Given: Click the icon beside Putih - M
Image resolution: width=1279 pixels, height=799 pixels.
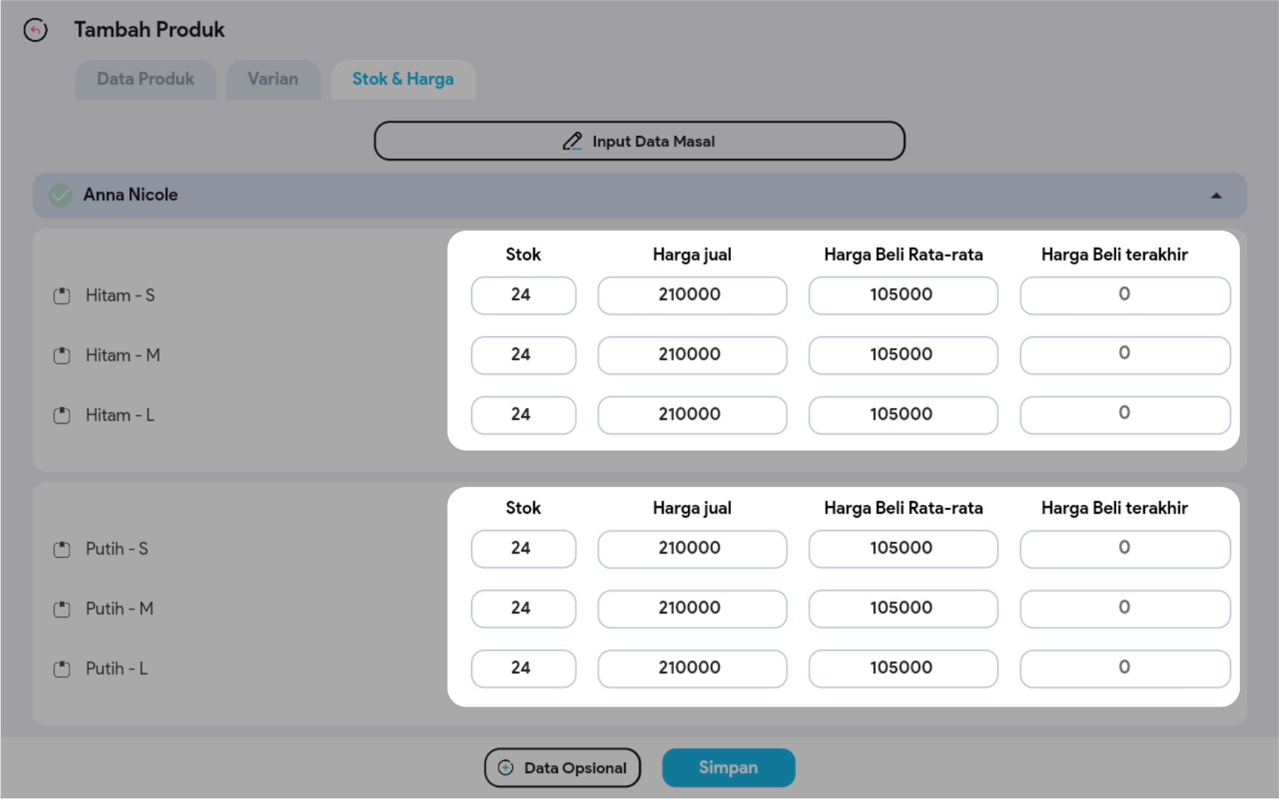Looking at the screenshot, I should (x=62, y=609).
